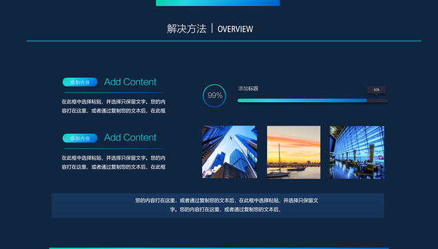
Task: Click the gradient bar at top of slide
Action: point(218,3)
